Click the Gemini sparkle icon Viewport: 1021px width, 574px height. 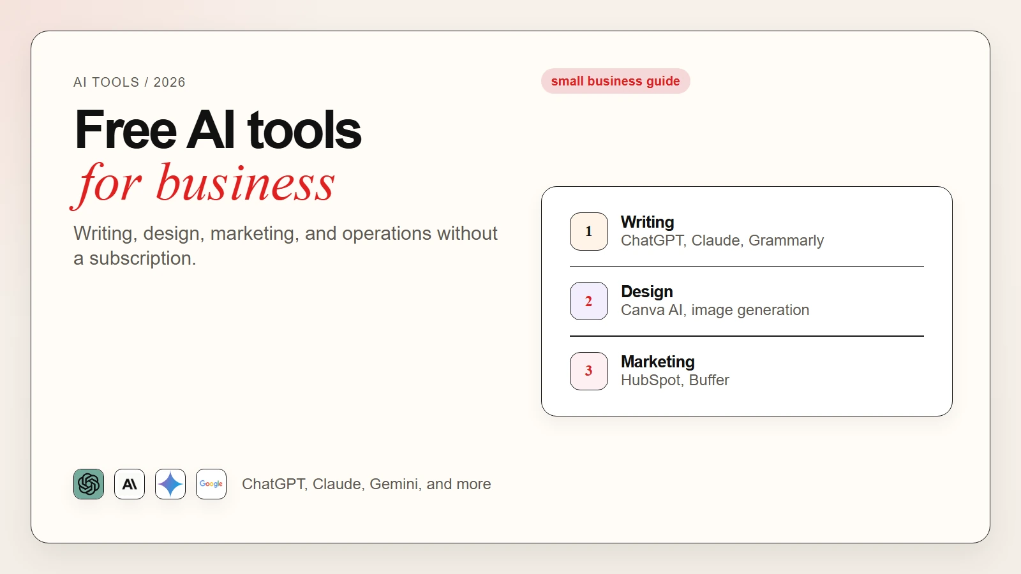point(170,484)
